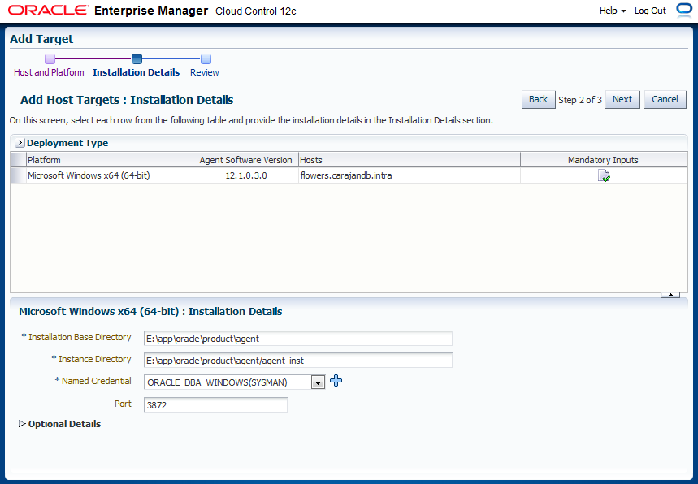Viewport: 698px width, 484px height.
Task: Click the Hosts column header
Action: [410, 160]
